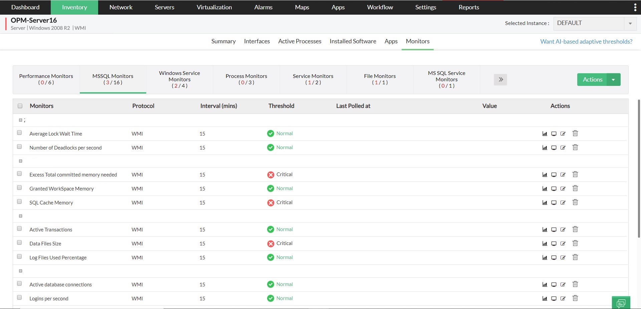
Task: Open graph icon for Average Lock Wait Time
Action: pos(545,134)
